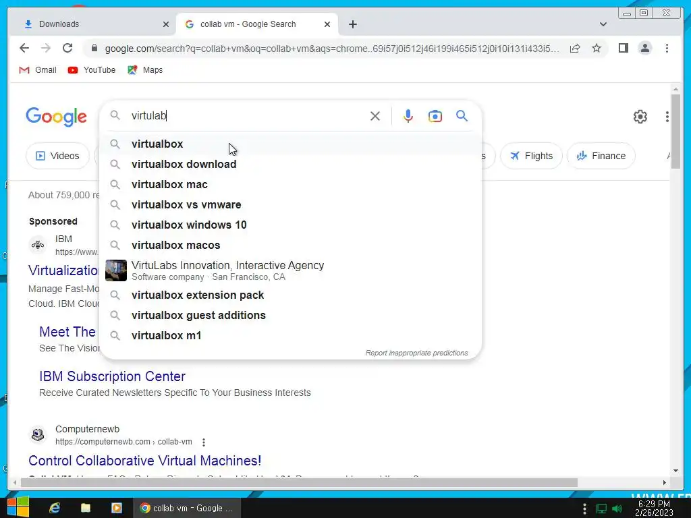The height and width of the screenshot is (518, 691).
Task: Pick virtualbox extension pack suggestion
Action: (x=291, y=295)
